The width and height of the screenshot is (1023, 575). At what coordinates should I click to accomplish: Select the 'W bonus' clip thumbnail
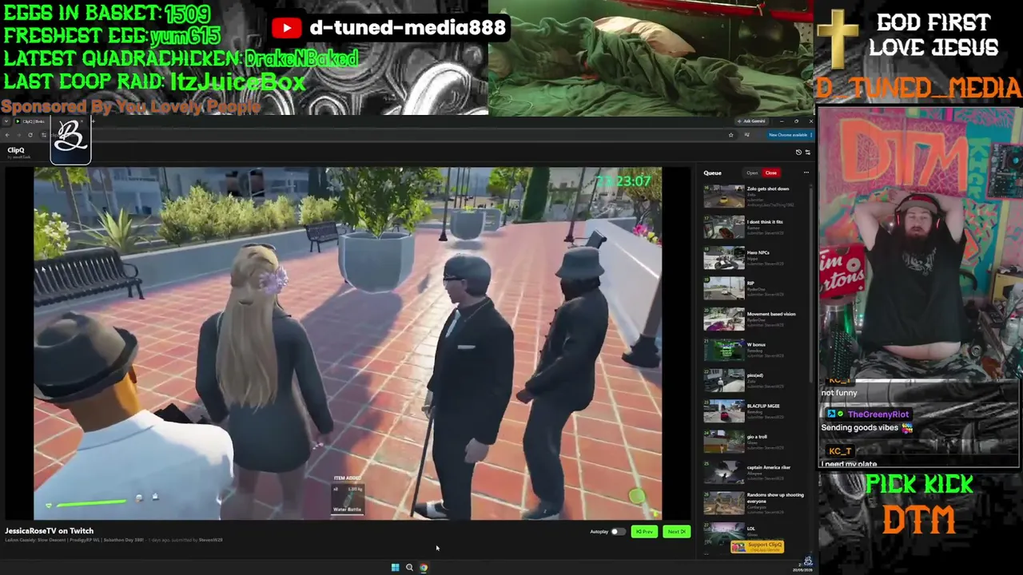tap(723, 351)
